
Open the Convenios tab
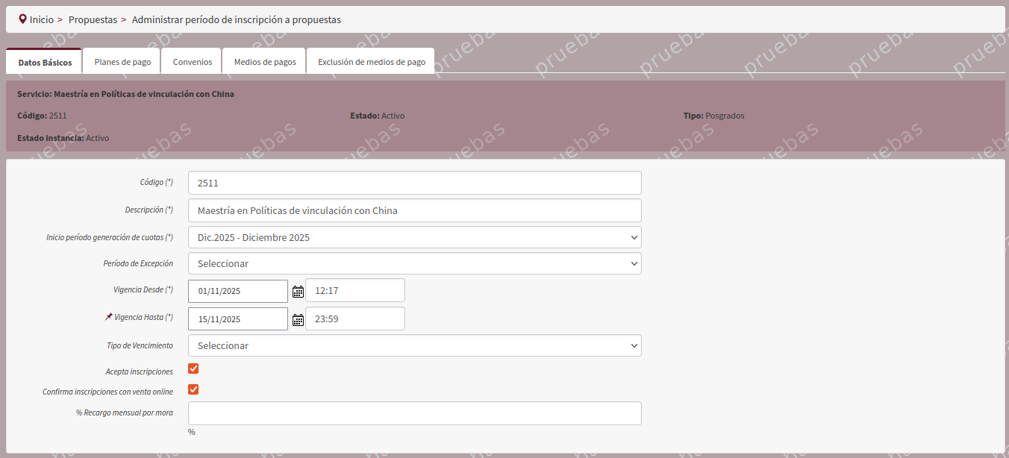pos(193,62)
